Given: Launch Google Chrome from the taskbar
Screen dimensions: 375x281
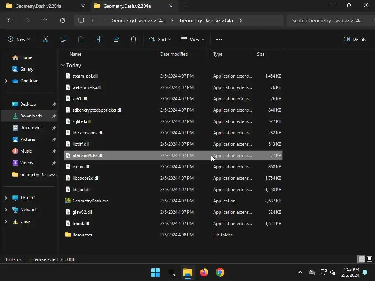Looking at the screenshot, I should point(220,272).
